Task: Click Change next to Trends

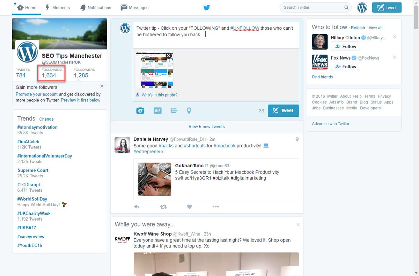Action: pos(46,119)
